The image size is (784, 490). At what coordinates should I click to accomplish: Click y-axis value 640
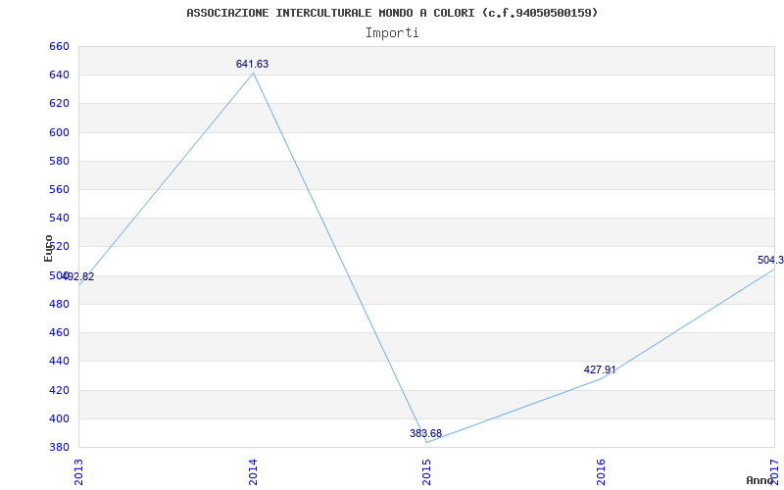(59, 75)
